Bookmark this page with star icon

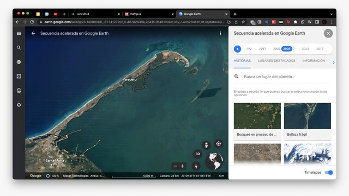pos(243,22)
